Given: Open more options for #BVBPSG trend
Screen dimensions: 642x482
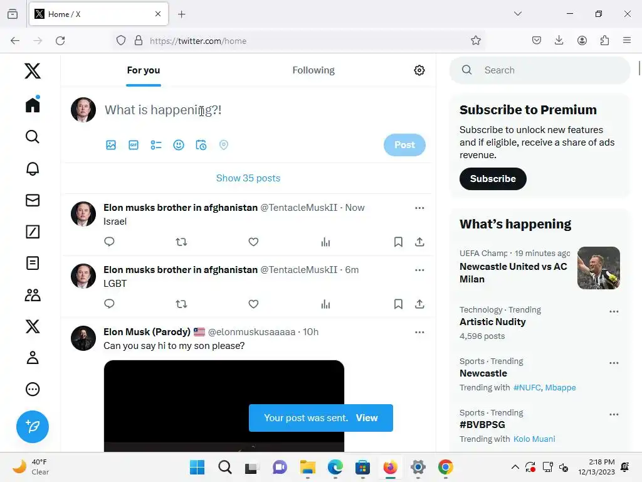Looking at the screenshot, I should (x=614, y=414).
